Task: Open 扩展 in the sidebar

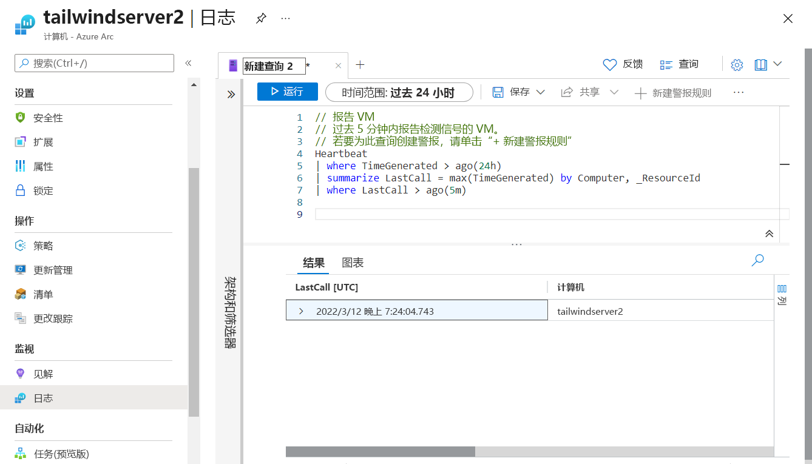Action: click(43, 142)
